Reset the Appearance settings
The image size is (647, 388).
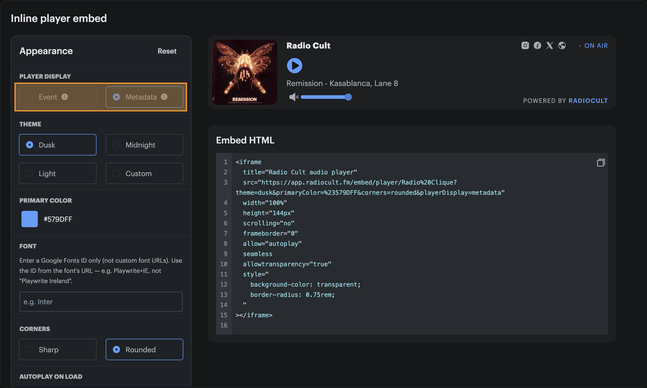pyautogui.click(x=167, y=51)
